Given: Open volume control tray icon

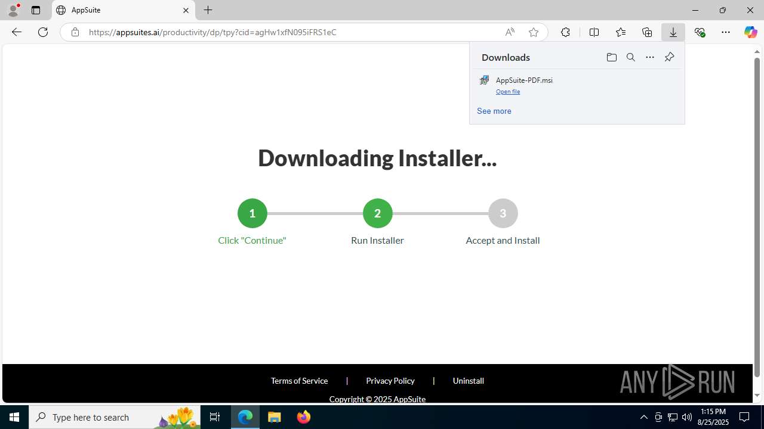Looking at the screenshot, I should pos(687,417).
